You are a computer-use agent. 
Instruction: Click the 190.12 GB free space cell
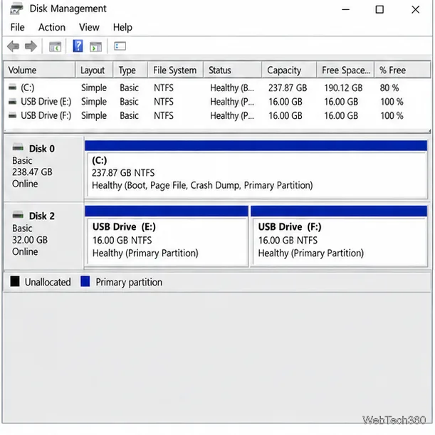[343, 88]
